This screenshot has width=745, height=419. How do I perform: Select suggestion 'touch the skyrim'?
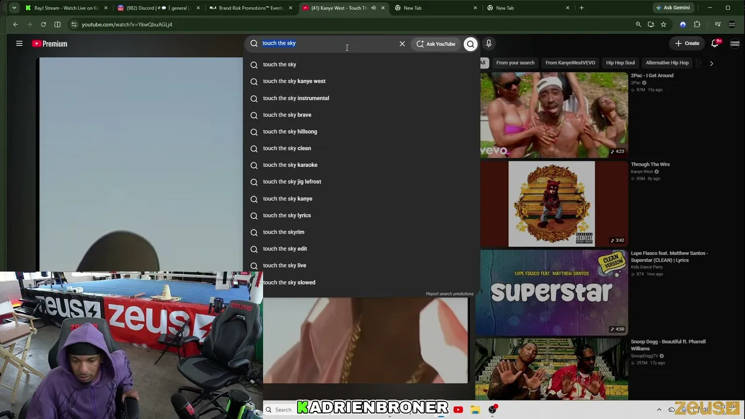[283, 232]
